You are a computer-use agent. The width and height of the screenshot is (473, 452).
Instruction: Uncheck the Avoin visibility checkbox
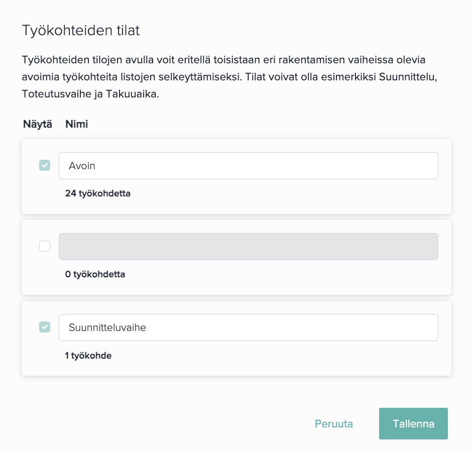coord(45,165)
